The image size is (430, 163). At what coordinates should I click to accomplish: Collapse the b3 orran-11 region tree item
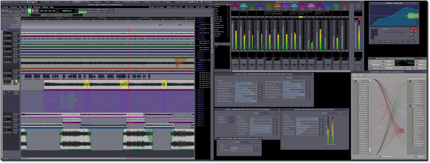(196, 22)
